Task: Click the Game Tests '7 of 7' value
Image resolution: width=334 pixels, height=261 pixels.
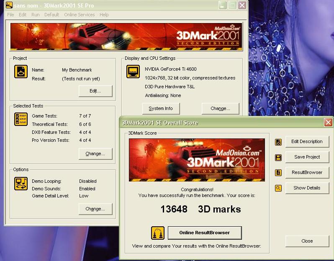Action: 85,116
